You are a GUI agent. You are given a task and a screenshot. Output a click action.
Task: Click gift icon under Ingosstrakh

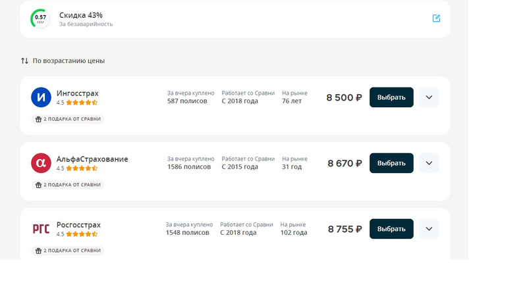38,119
